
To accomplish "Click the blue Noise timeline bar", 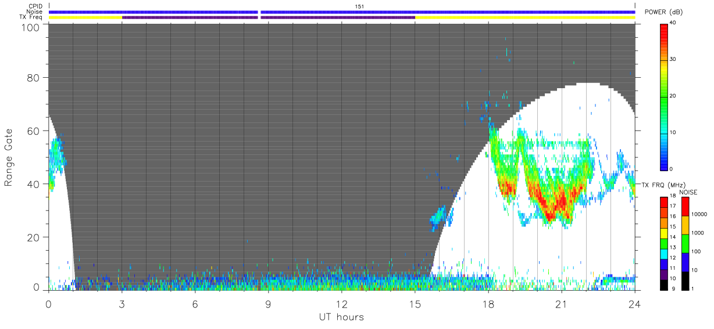I will tap(341, 12).
